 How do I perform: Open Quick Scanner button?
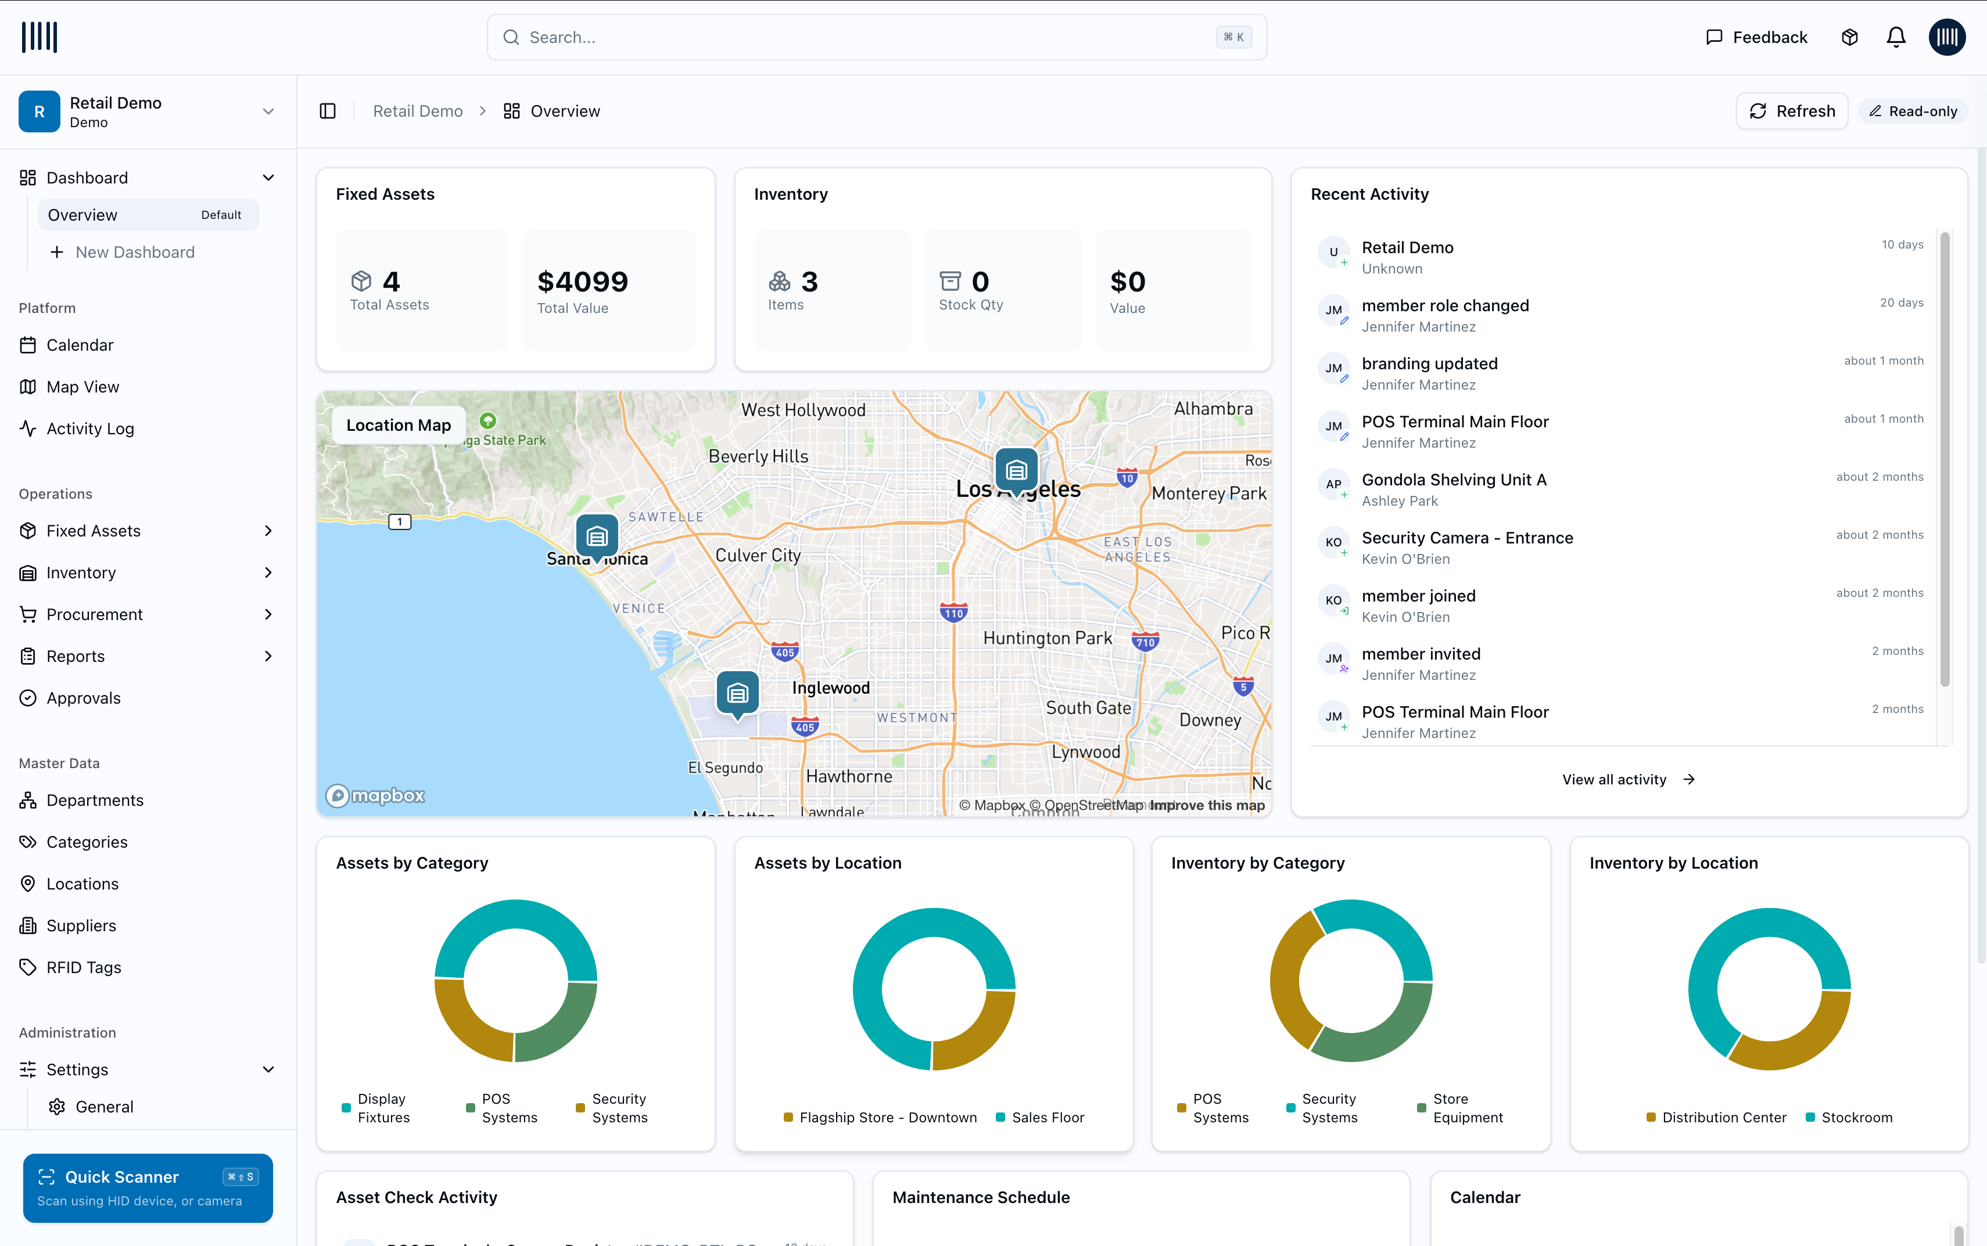click(148, 1187)
